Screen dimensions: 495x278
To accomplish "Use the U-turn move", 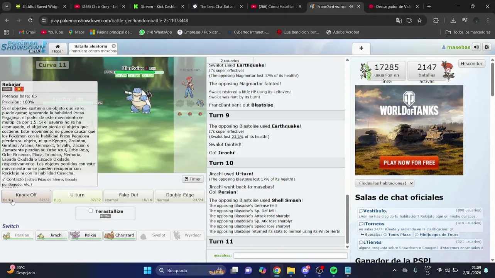I will (77, 197).
